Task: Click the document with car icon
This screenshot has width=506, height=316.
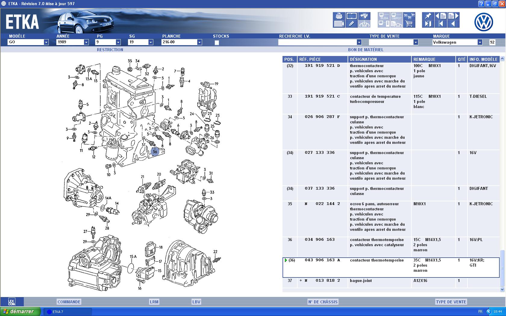Action: 397,24
